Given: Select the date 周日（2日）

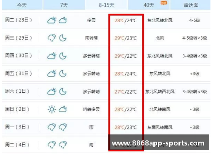Looking at the screenshot, I should (x=17, y=109).
